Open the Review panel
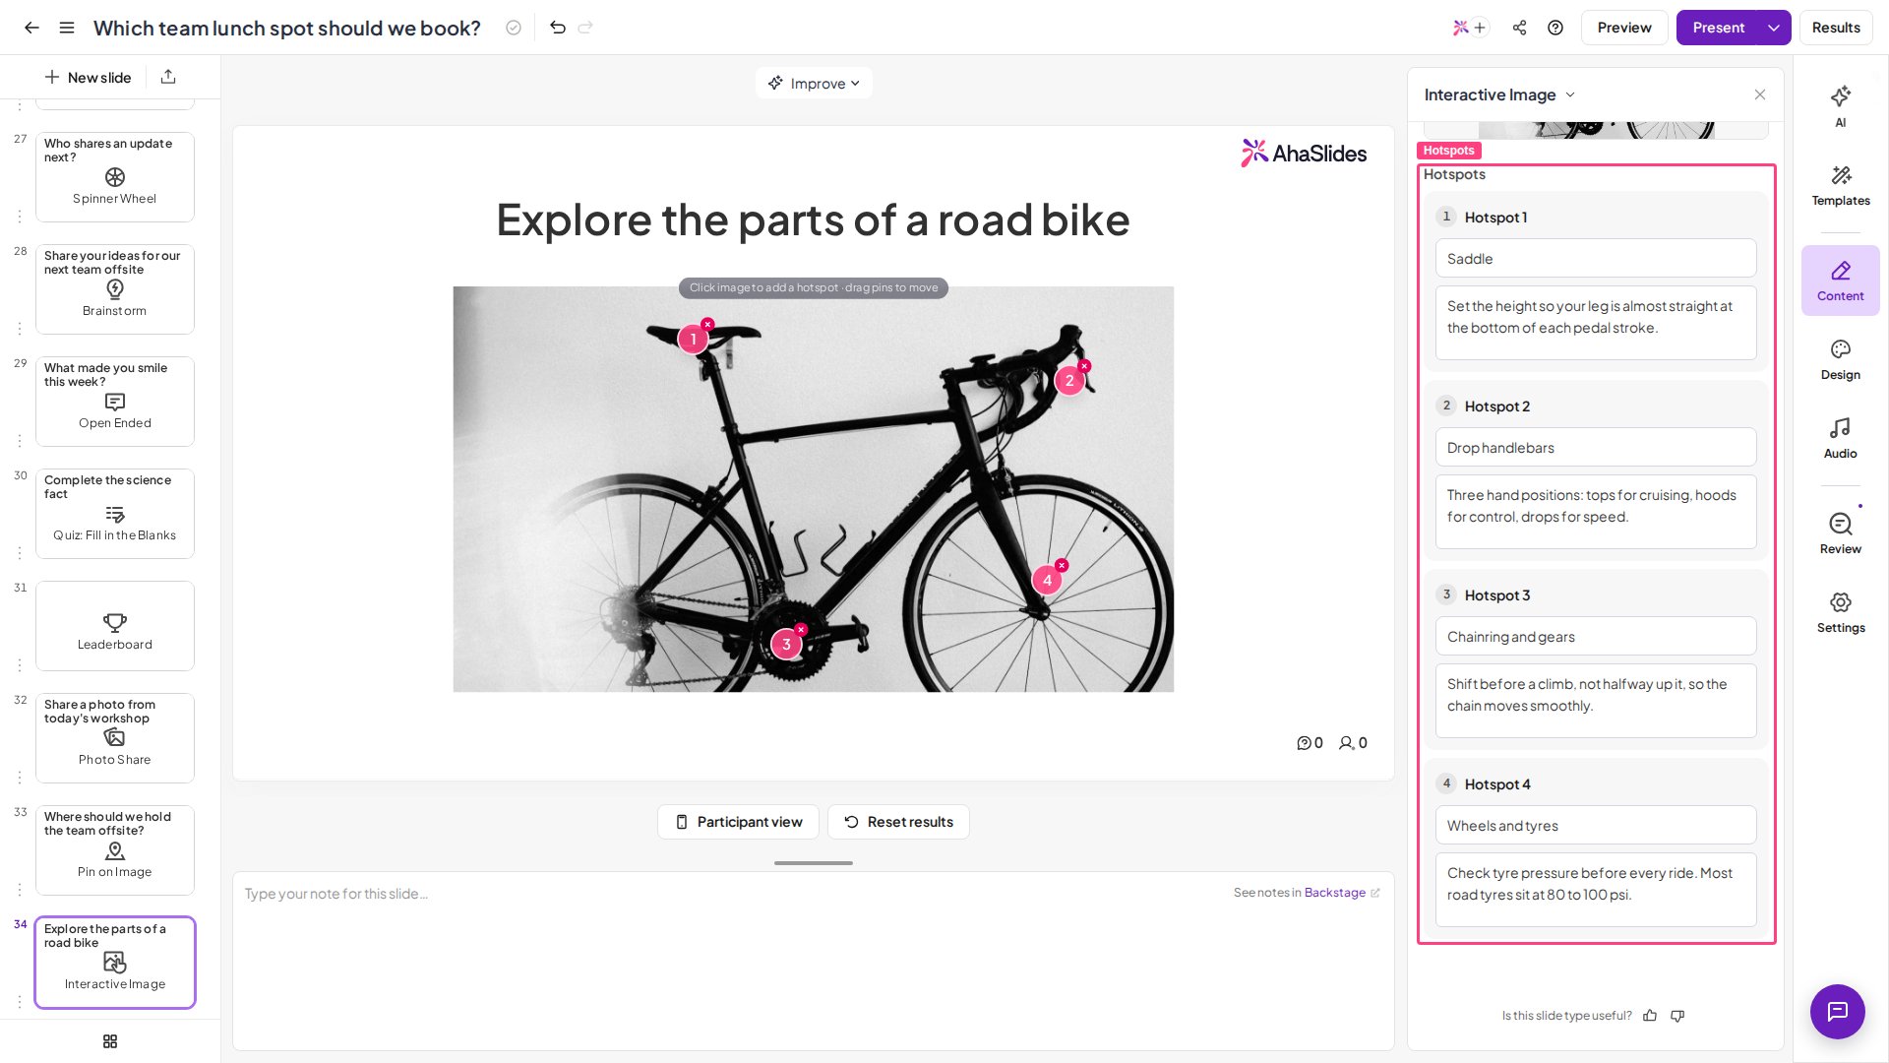1889x1063 pixels. (1840, 533)
